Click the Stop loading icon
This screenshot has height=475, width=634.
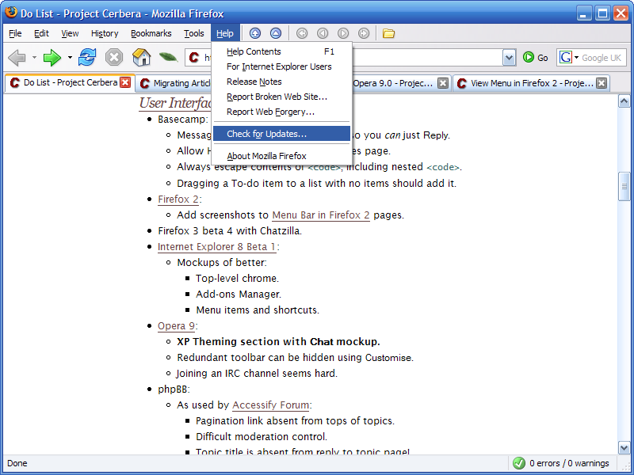114,57
